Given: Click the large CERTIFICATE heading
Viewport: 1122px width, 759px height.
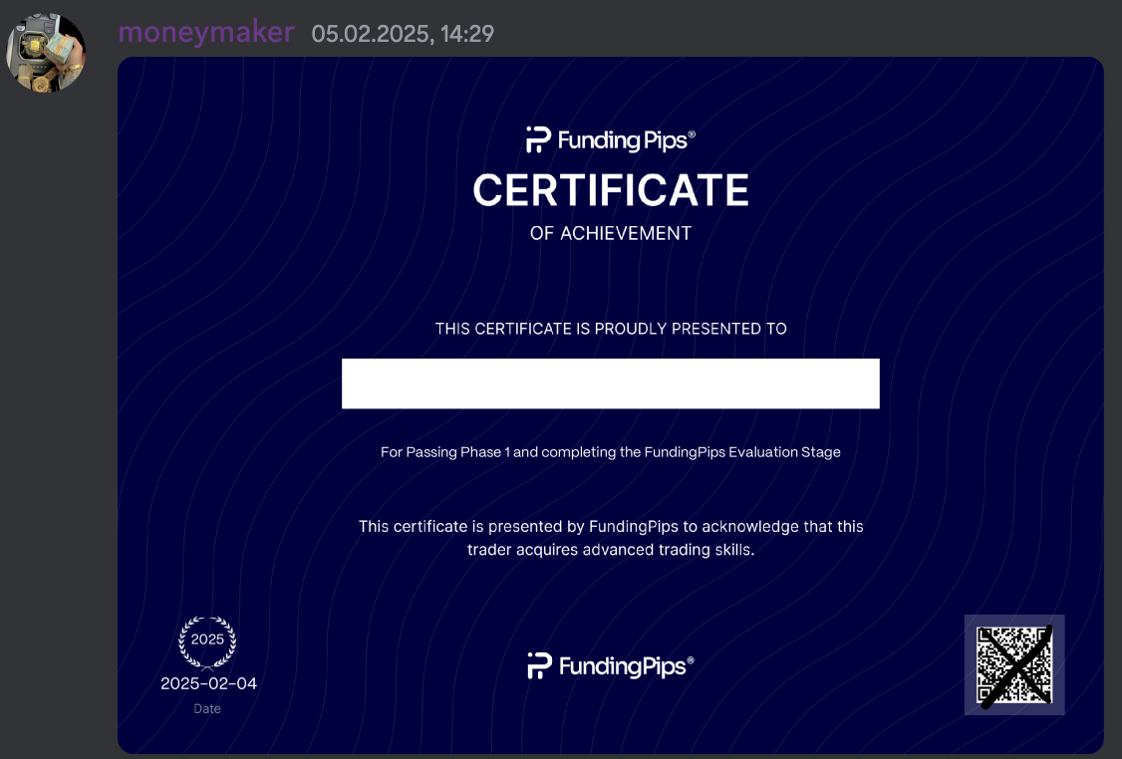Looking at the screenshot, I should click(610, 190).
